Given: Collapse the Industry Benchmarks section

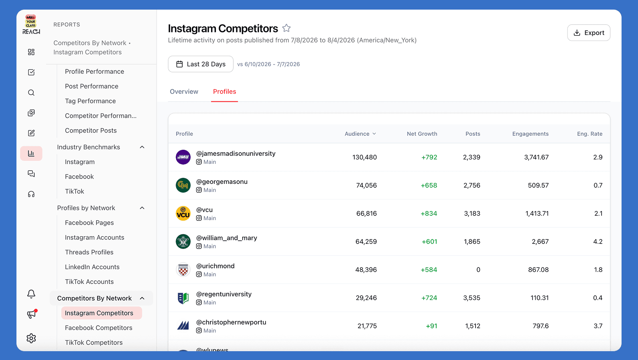Looking at the screenshot, I should (142, 147).
